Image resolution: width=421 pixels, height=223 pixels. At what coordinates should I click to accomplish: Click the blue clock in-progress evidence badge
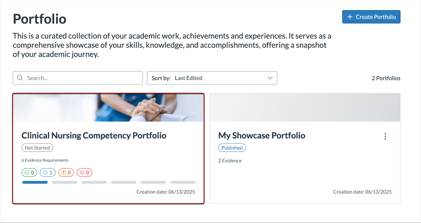pyautogui.click(x=48, y=173)
